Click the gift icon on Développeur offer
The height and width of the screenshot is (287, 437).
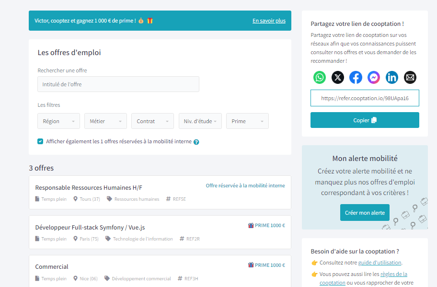(251, 226)
